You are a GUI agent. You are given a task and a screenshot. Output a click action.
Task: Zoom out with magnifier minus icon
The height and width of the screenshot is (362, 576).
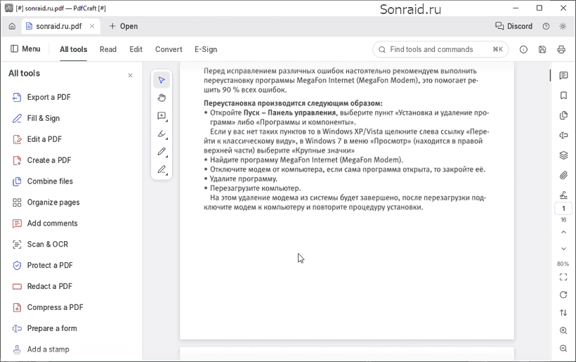[x=563, y=348]
